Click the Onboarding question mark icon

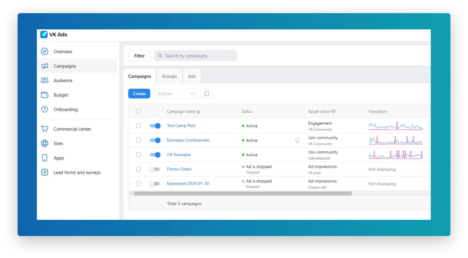[x=45, y=110]
